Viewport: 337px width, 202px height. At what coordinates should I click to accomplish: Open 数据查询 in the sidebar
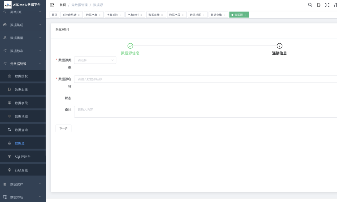(21, 130)
